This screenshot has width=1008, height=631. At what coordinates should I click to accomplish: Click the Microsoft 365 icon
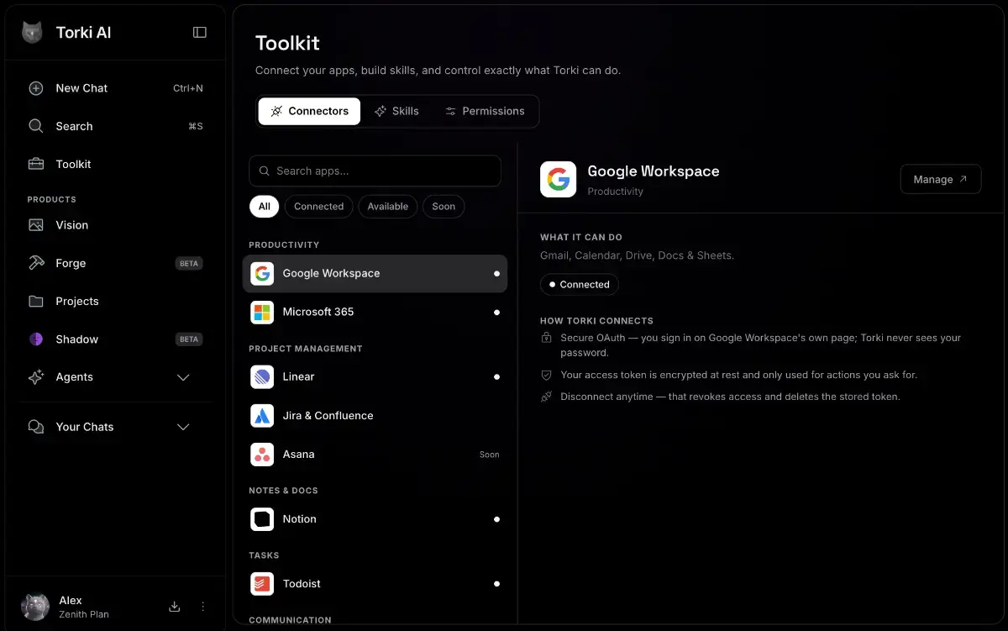(262, 312)
